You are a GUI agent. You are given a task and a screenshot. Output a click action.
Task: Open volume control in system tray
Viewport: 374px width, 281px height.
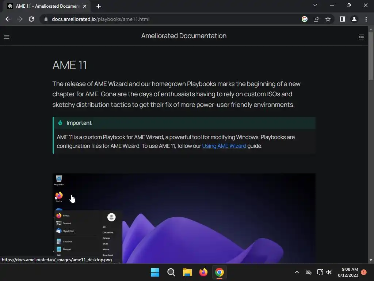click(x=329, y=272)
